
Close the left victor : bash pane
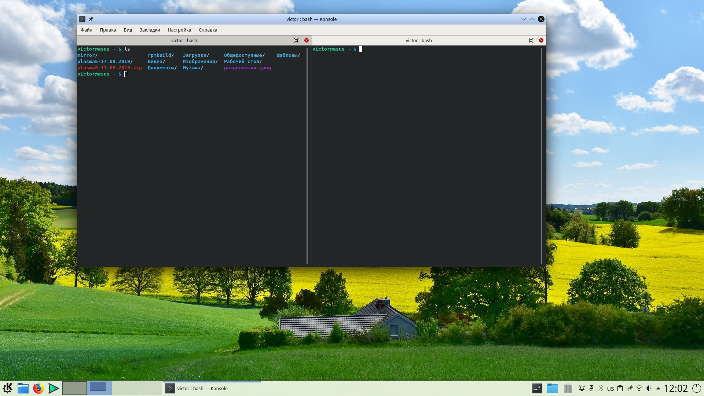tap(307, 40)
